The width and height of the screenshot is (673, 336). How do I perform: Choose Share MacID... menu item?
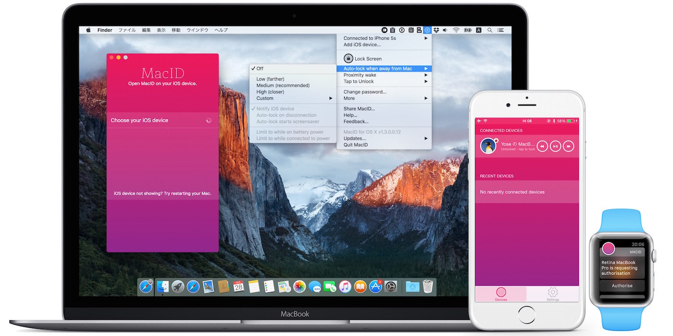pos(384,109)
